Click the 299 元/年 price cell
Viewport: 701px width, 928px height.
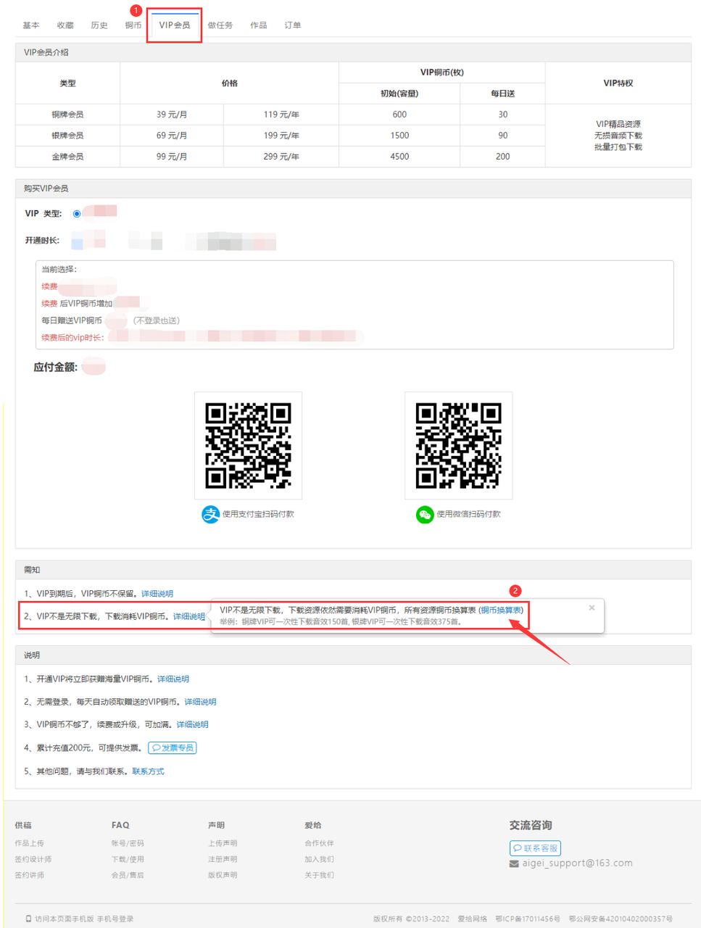click(x=281, y=157)
